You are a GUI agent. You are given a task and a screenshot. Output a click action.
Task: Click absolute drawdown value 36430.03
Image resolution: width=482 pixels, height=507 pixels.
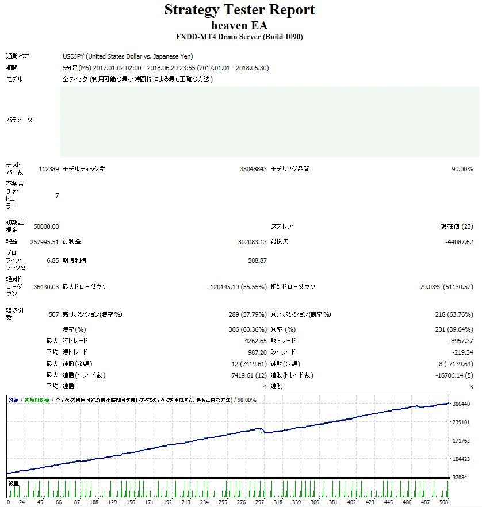(46, 287)
